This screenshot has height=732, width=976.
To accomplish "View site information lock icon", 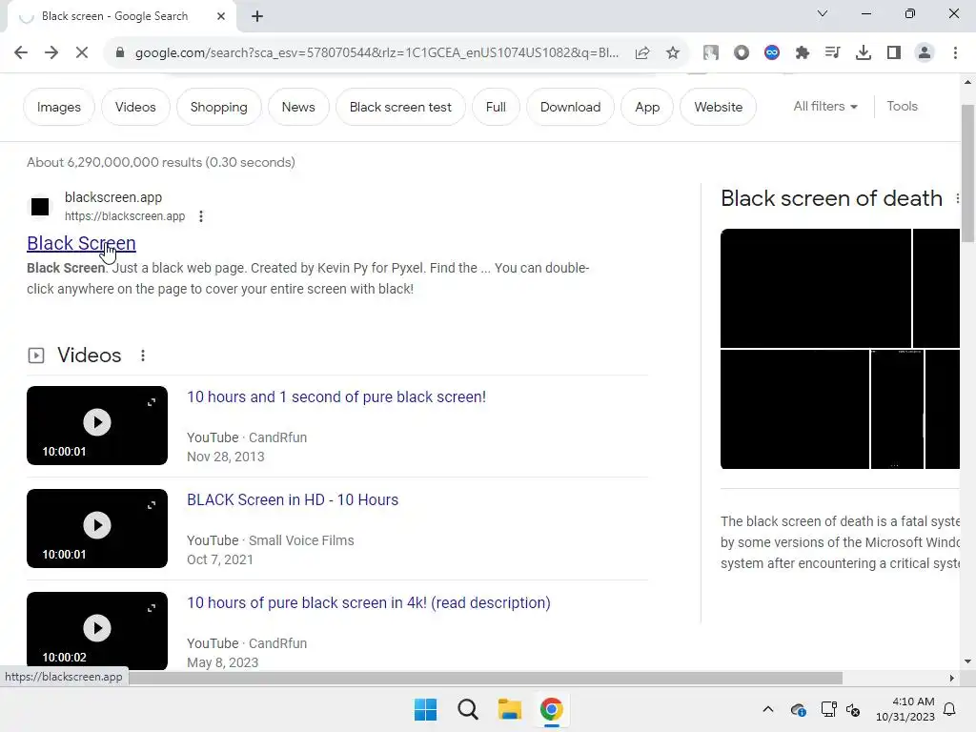I will (120, 53).
